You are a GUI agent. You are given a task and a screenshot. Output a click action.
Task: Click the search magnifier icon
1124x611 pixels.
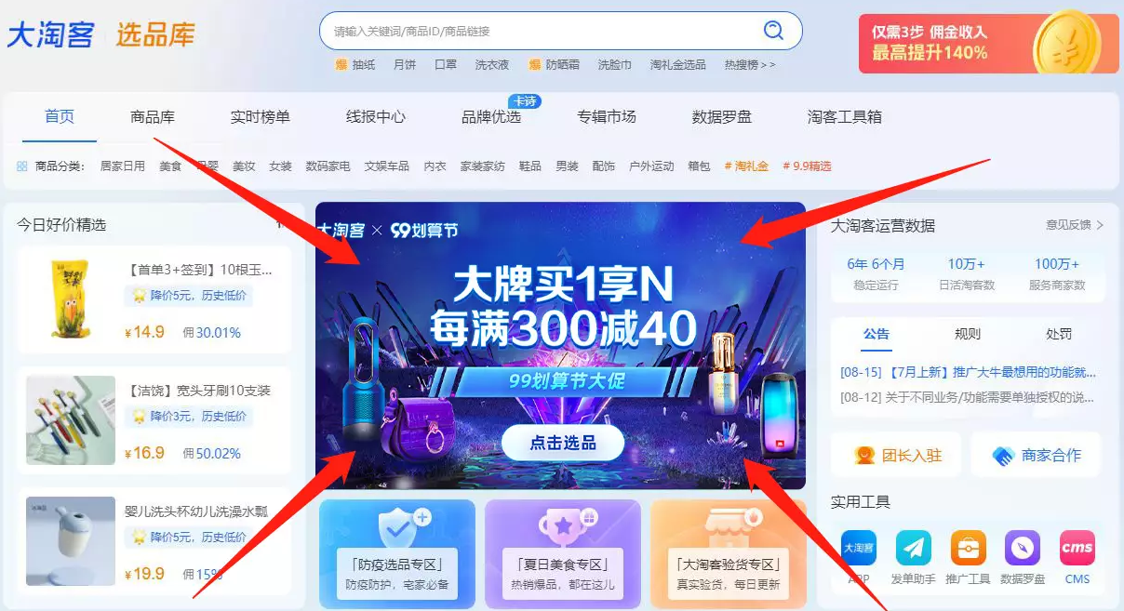pos(773,31)
